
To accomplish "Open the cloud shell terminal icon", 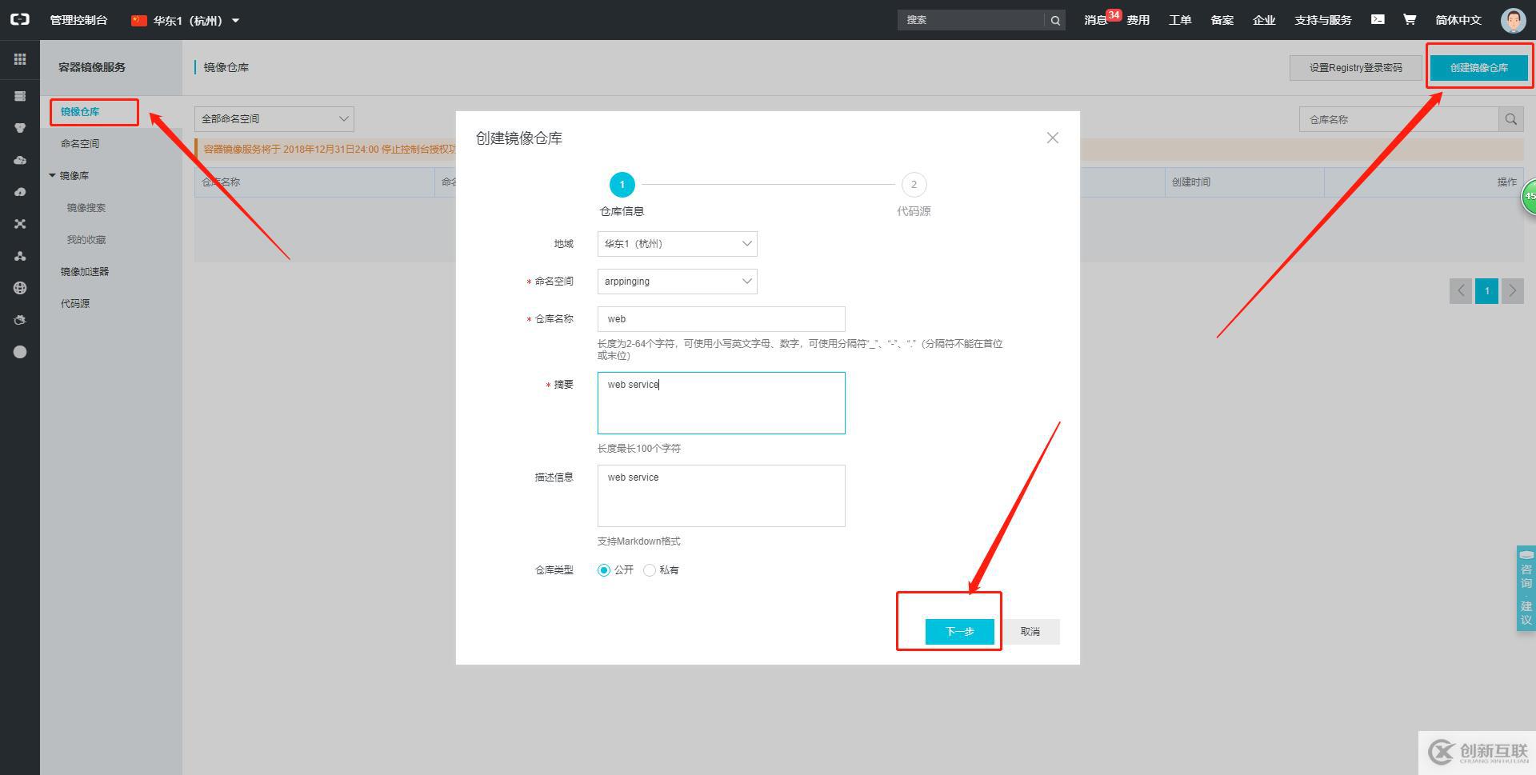I will click(x=1378, y=19).
